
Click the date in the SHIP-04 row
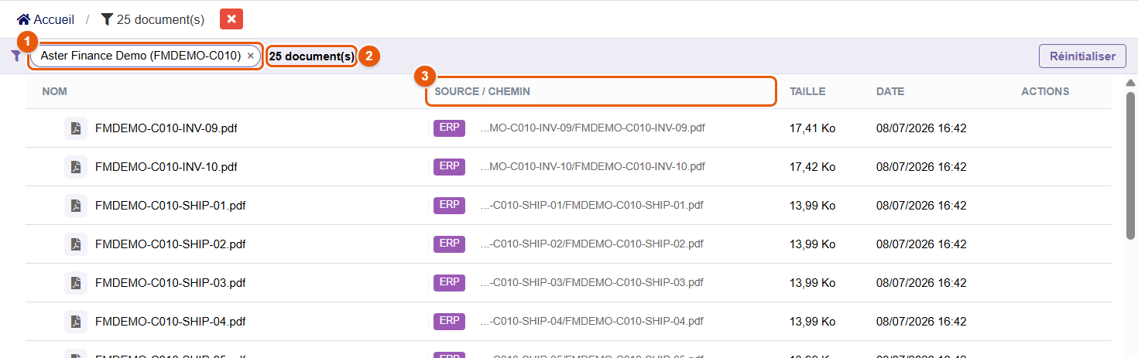click(921, 322)
